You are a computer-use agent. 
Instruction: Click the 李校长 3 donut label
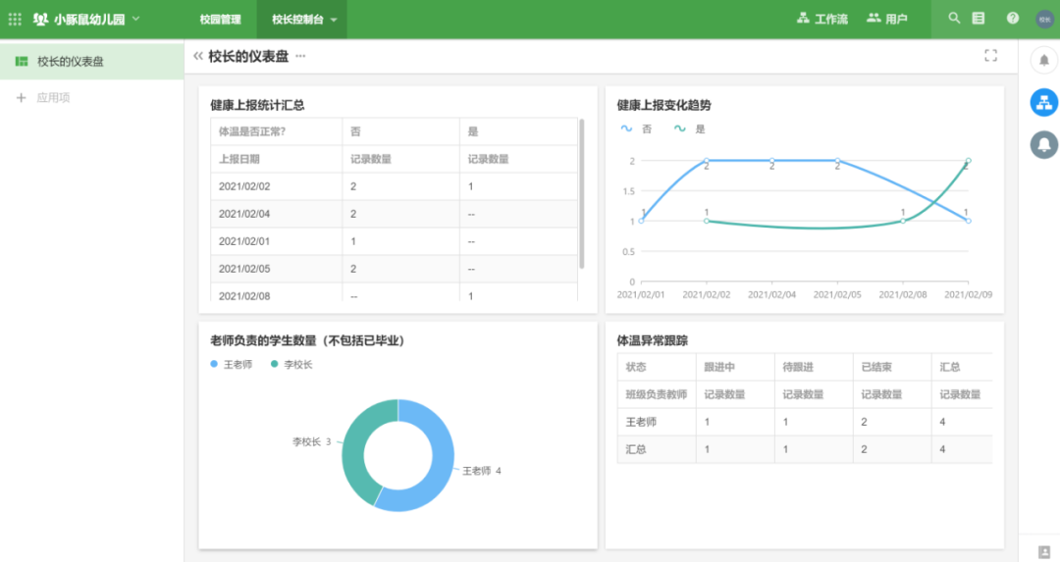click(312, 441)
